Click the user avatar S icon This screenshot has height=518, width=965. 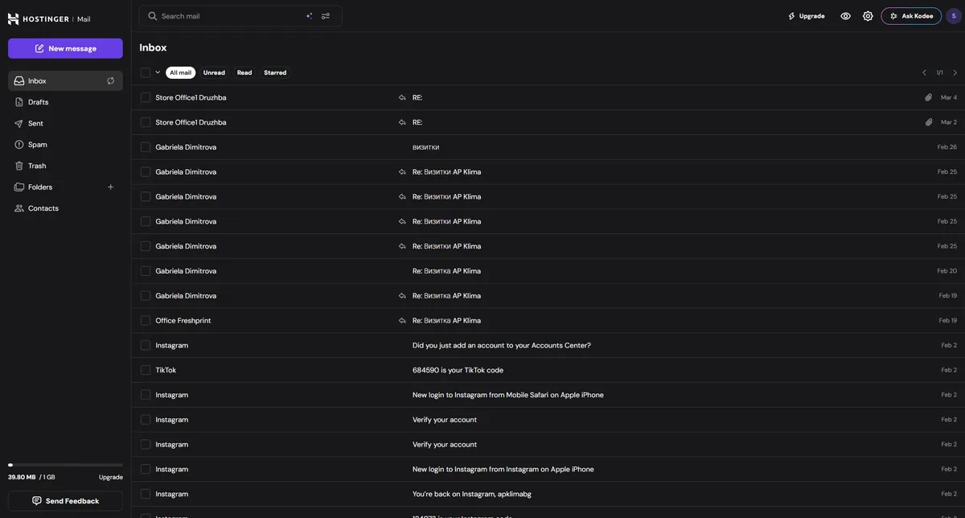(953, 16)
